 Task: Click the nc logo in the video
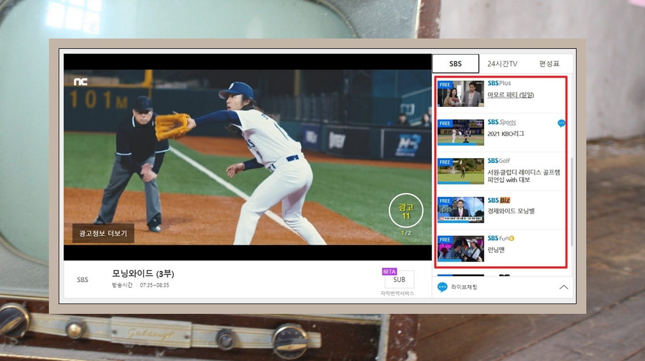click(80, 82)
